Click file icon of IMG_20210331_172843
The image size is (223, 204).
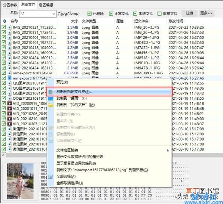[x=9, y=33]
